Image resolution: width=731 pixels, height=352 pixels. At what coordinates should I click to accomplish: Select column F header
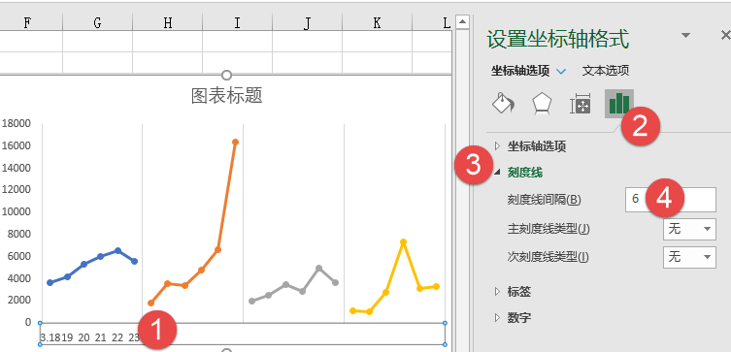click(27, 22)
